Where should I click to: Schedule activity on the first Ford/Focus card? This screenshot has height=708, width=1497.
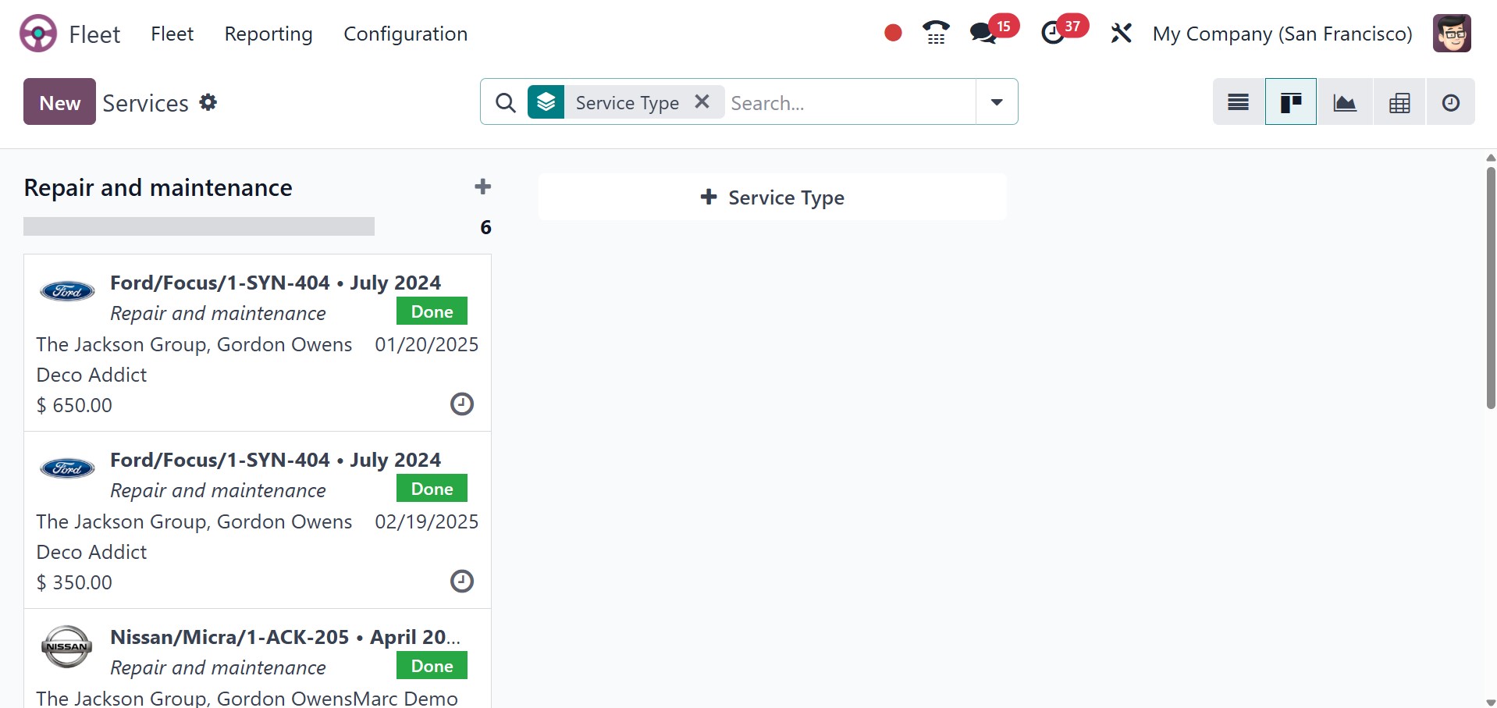pyautogui.click(x=461, y=404)
